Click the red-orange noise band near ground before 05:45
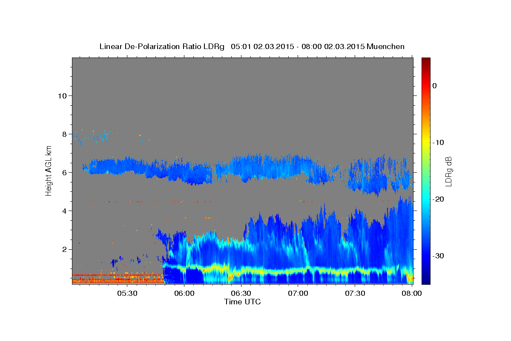Image resolution: width=511 pixels, height=341 pixels. coord(118,278)
